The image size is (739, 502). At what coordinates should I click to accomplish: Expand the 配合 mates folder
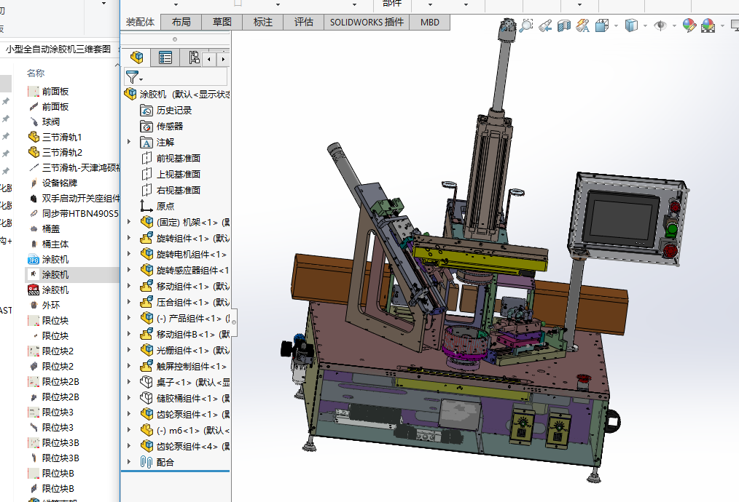130,462
